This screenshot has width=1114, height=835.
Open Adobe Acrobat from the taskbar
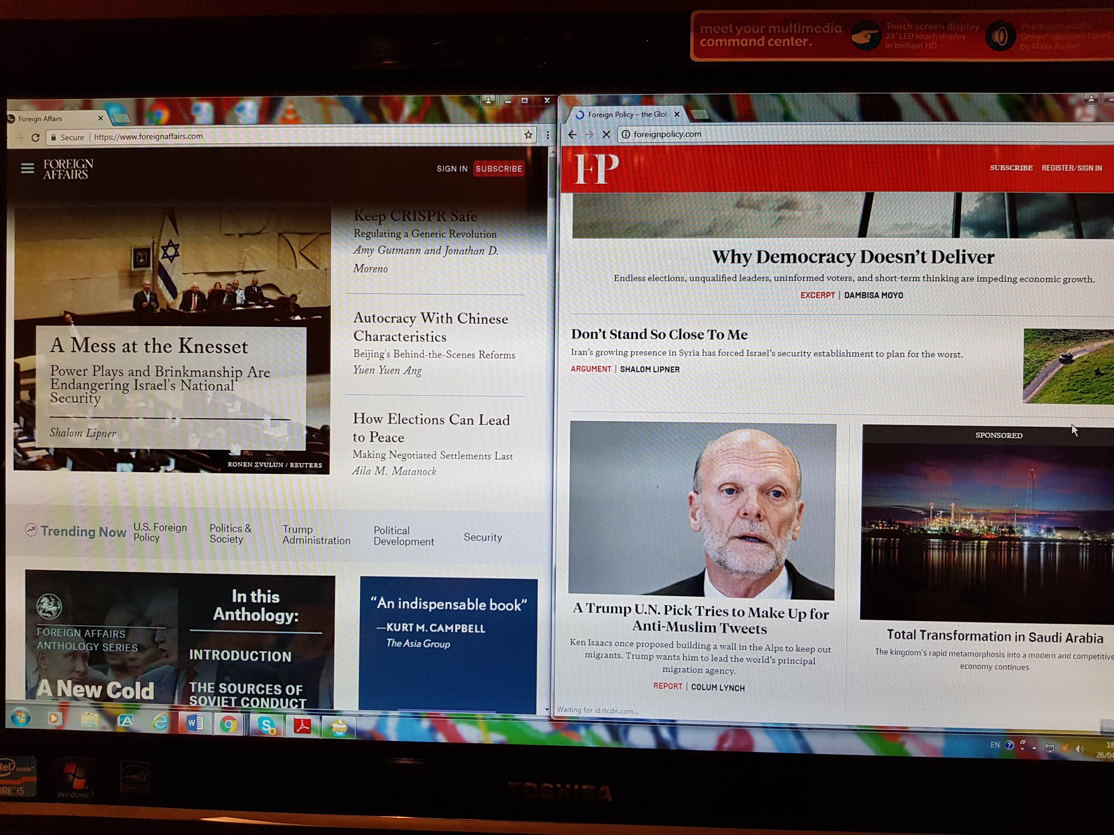(x=302, y=726)
